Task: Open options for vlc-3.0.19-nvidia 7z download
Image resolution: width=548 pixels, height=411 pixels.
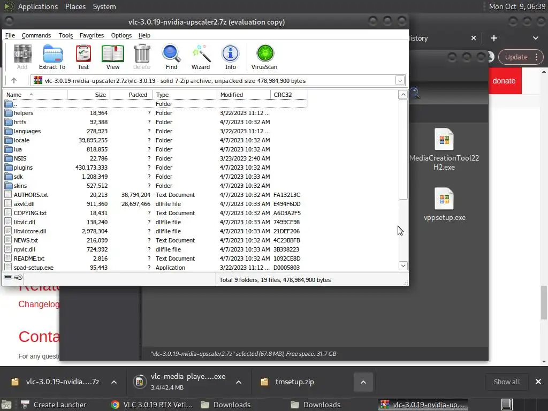Action: [x=114, y=382]
